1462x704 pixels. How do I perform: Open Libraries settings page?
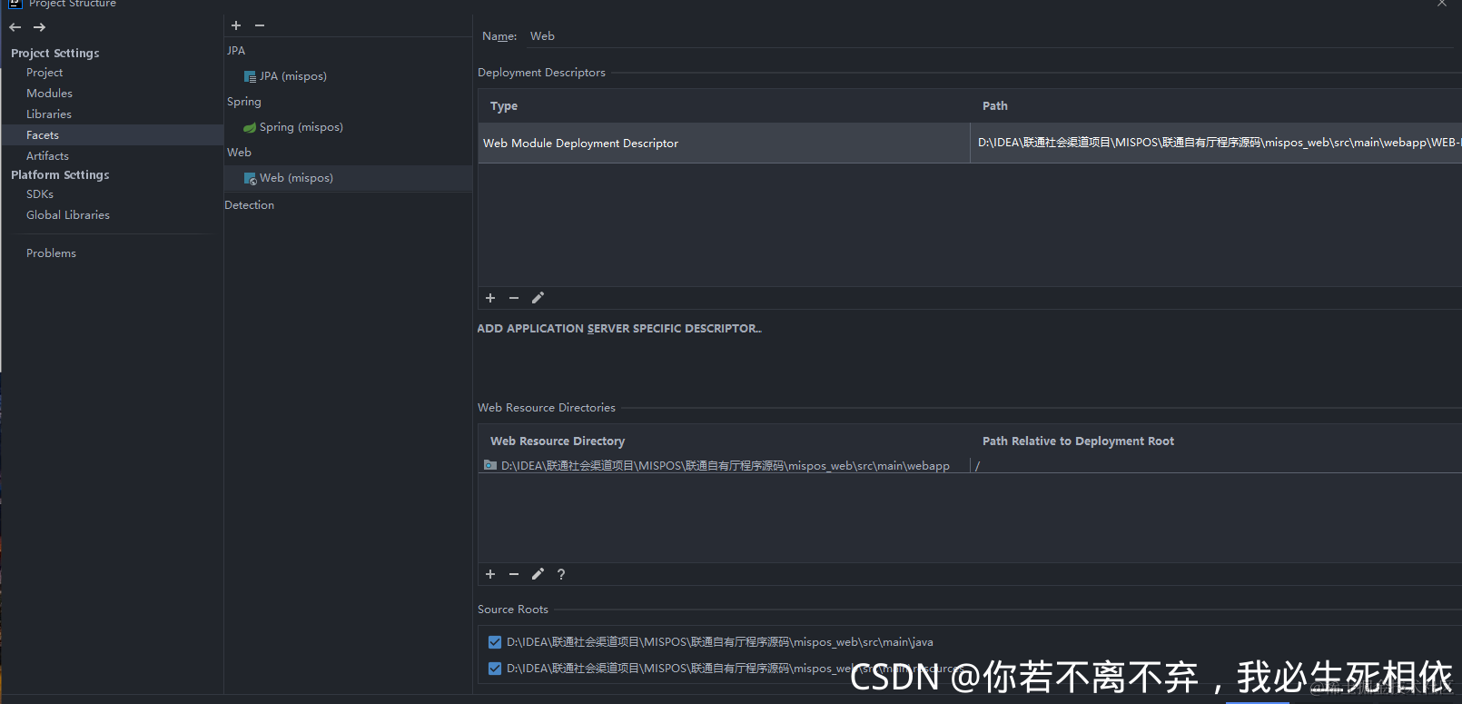[49, 114]
